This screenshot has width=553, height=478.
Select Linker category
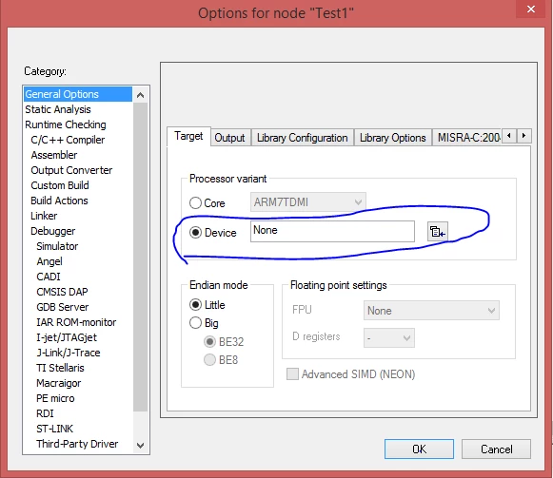coord(44,216)
